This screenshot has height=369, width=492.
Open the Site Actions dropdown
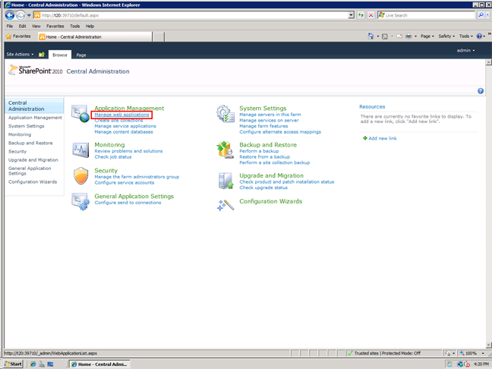pos(20,54)
